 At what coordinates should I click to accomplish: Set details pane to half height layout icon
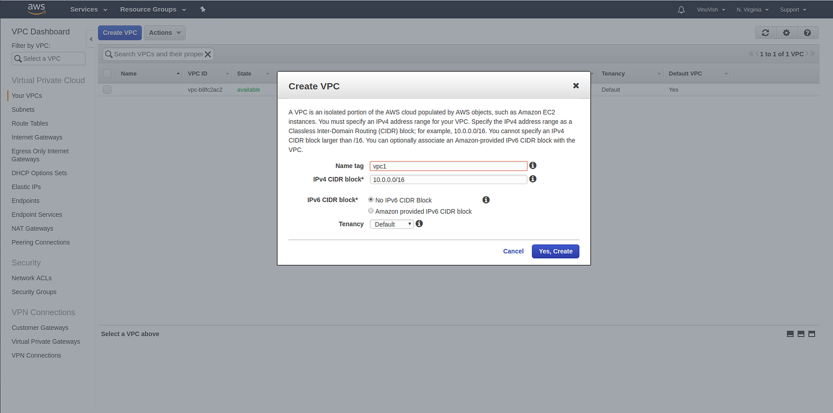pyautogui.click(x=801, y=334)
